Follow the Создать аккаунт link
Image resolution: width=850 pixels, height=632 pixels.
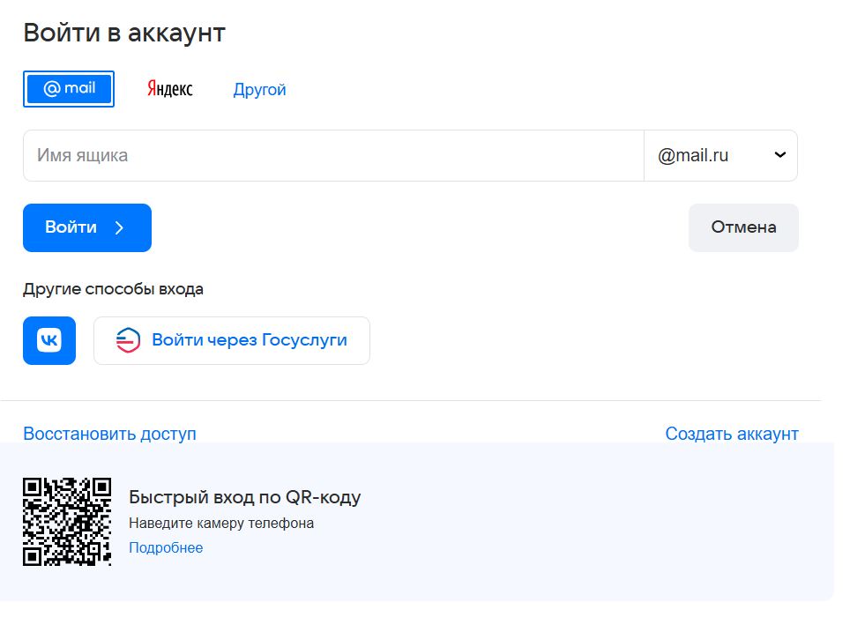pos(732,433)
